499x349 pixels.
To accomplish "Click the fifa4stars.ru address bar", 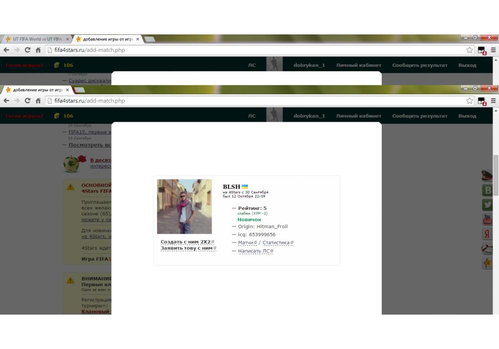I will pos(249,101).
